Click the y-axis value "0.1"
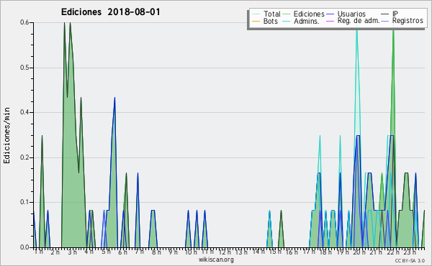 (x=24, y=202)
